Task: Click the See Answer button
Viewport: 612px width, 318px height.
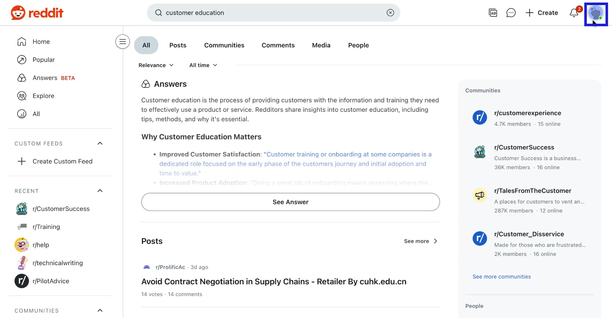Action: coord(290,202)
